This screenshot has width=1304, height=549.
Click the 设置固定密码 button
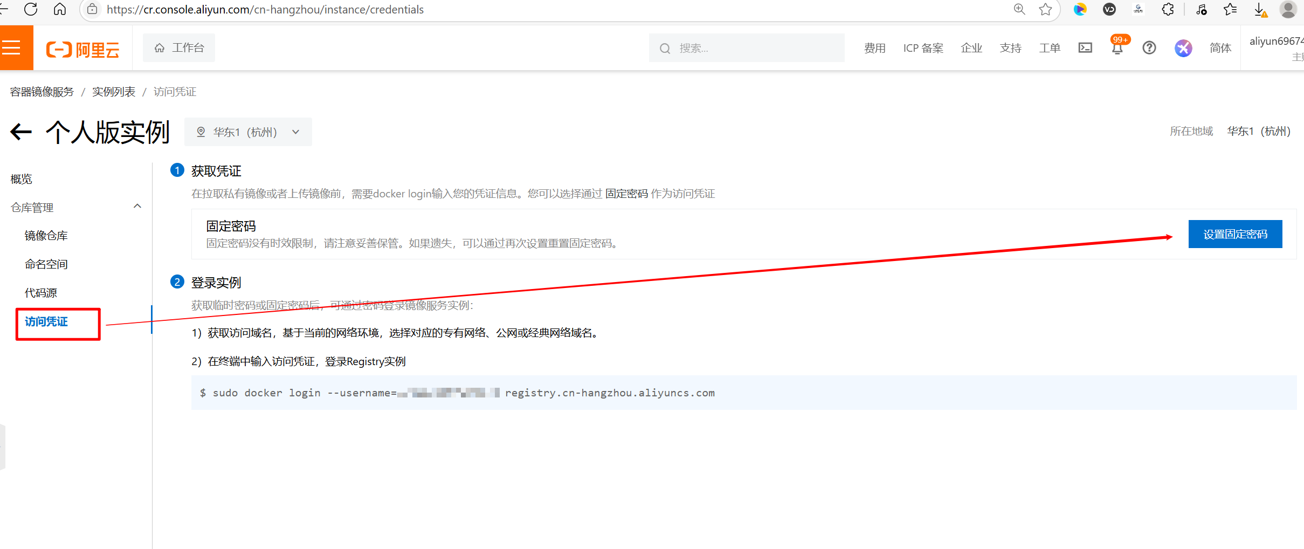pos(1235,234)
